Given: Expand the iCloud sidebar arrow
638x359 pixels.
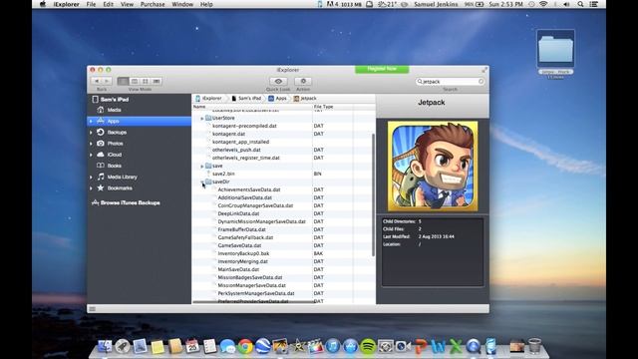Looking at the screenshot, I should (x=91, y=155).
